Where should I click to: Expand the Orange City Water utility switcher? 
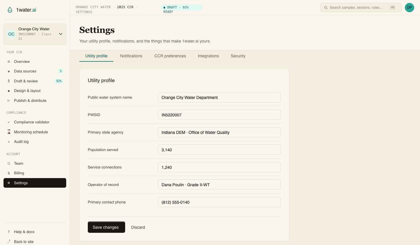click(x=61, y=34)
